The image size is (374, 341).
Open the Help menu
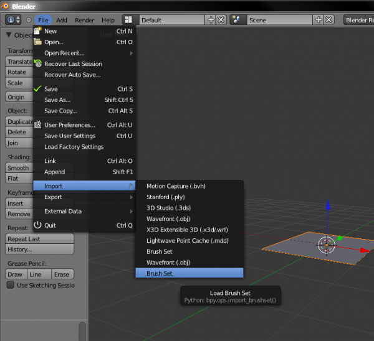coord(108,20)
